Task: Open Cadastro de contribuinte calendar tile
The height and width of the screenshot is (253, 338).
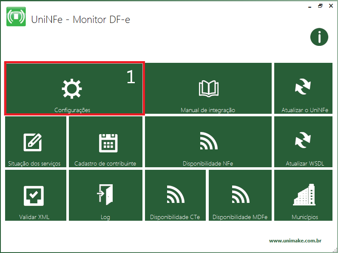Action: point(105,141)
